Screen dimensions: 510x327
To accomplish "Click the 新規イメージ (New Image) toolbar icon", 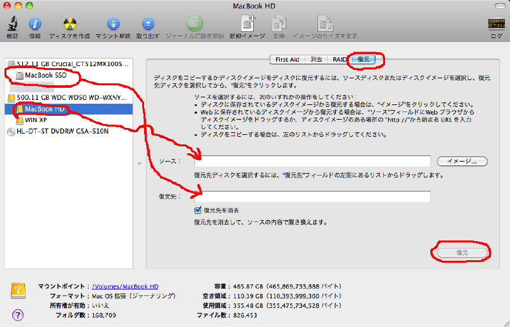I will [x=248, y=24].
